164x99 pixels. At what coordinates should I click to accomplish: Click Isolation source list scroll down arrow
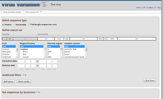pyautogui.click(x=86, y=57)
